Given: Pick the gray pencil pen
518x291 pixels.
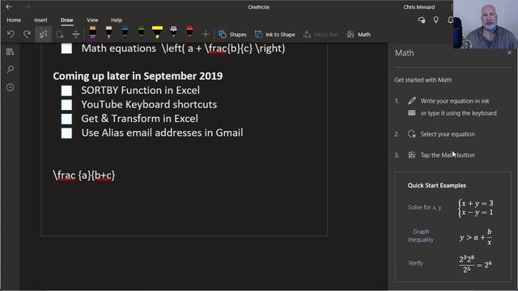Looking at the screenshot, I should point(173,32).
